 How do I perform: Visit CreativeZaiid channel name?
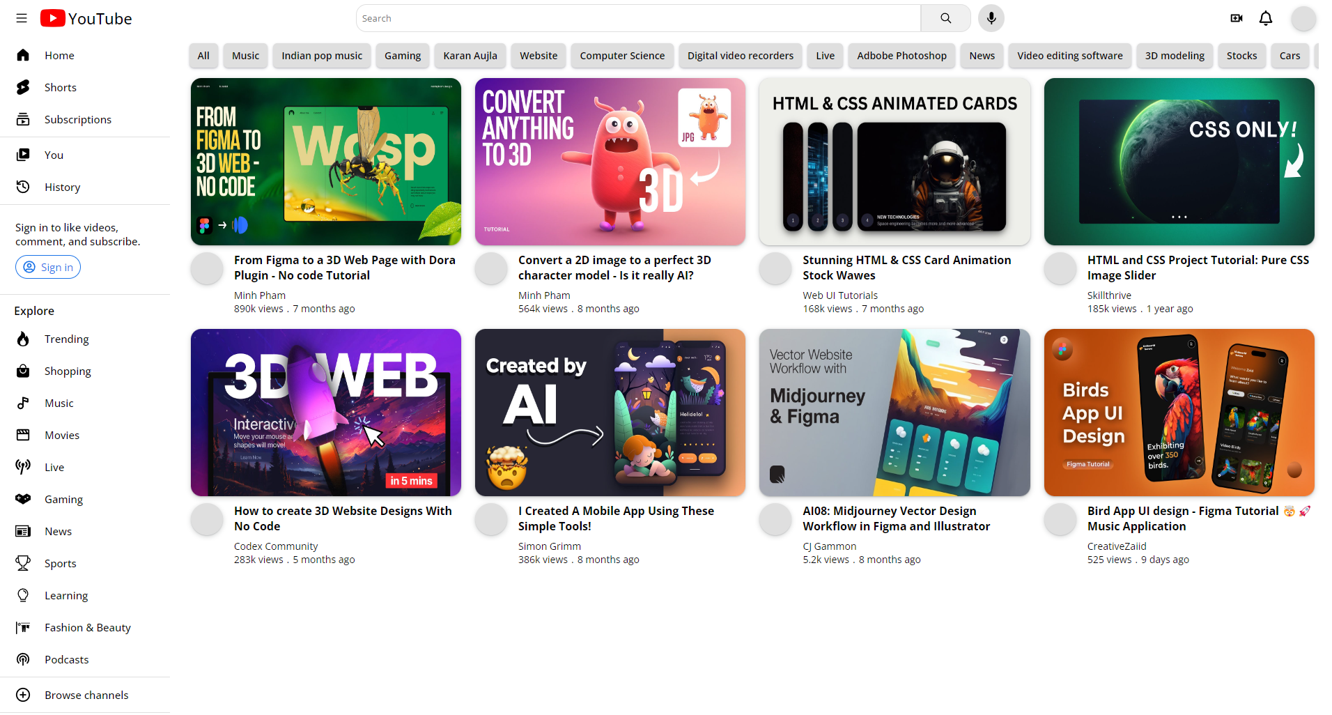pyautogui.click(x=1117, y=546)
